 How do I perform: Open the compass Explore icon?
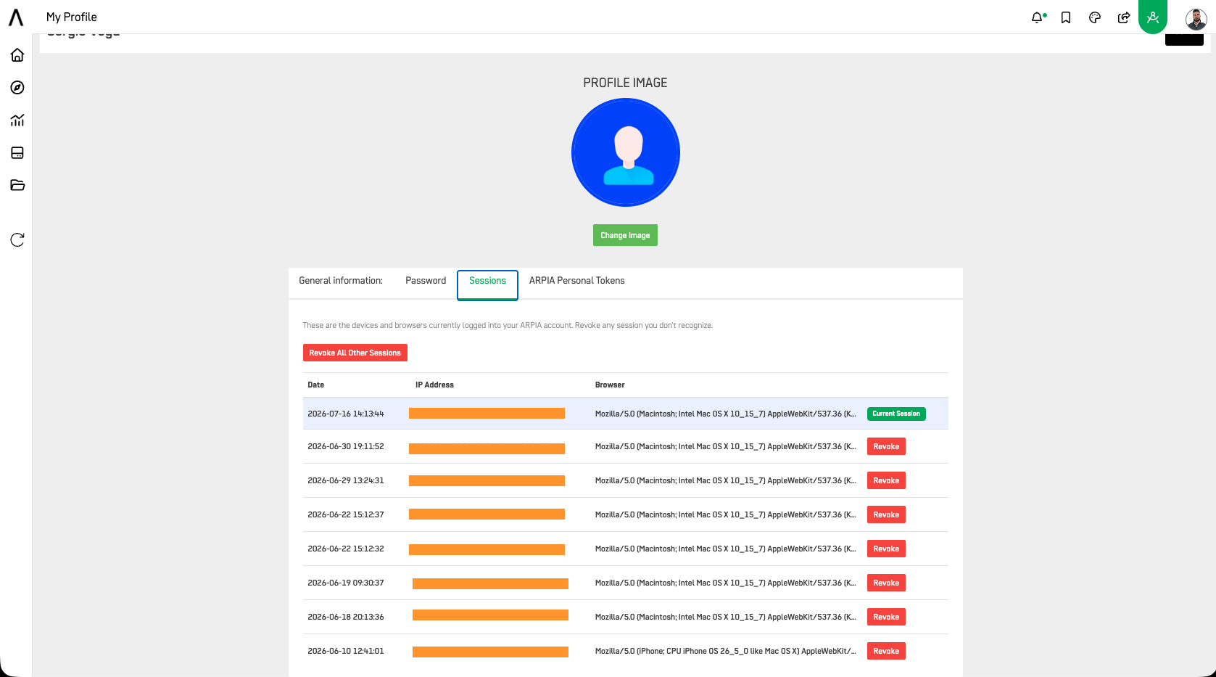tap(17, 88)
